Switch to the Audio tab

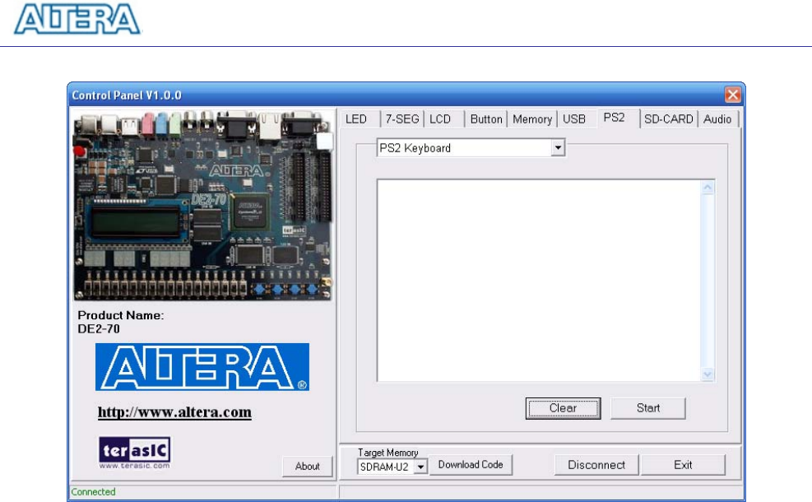point(717,119)
